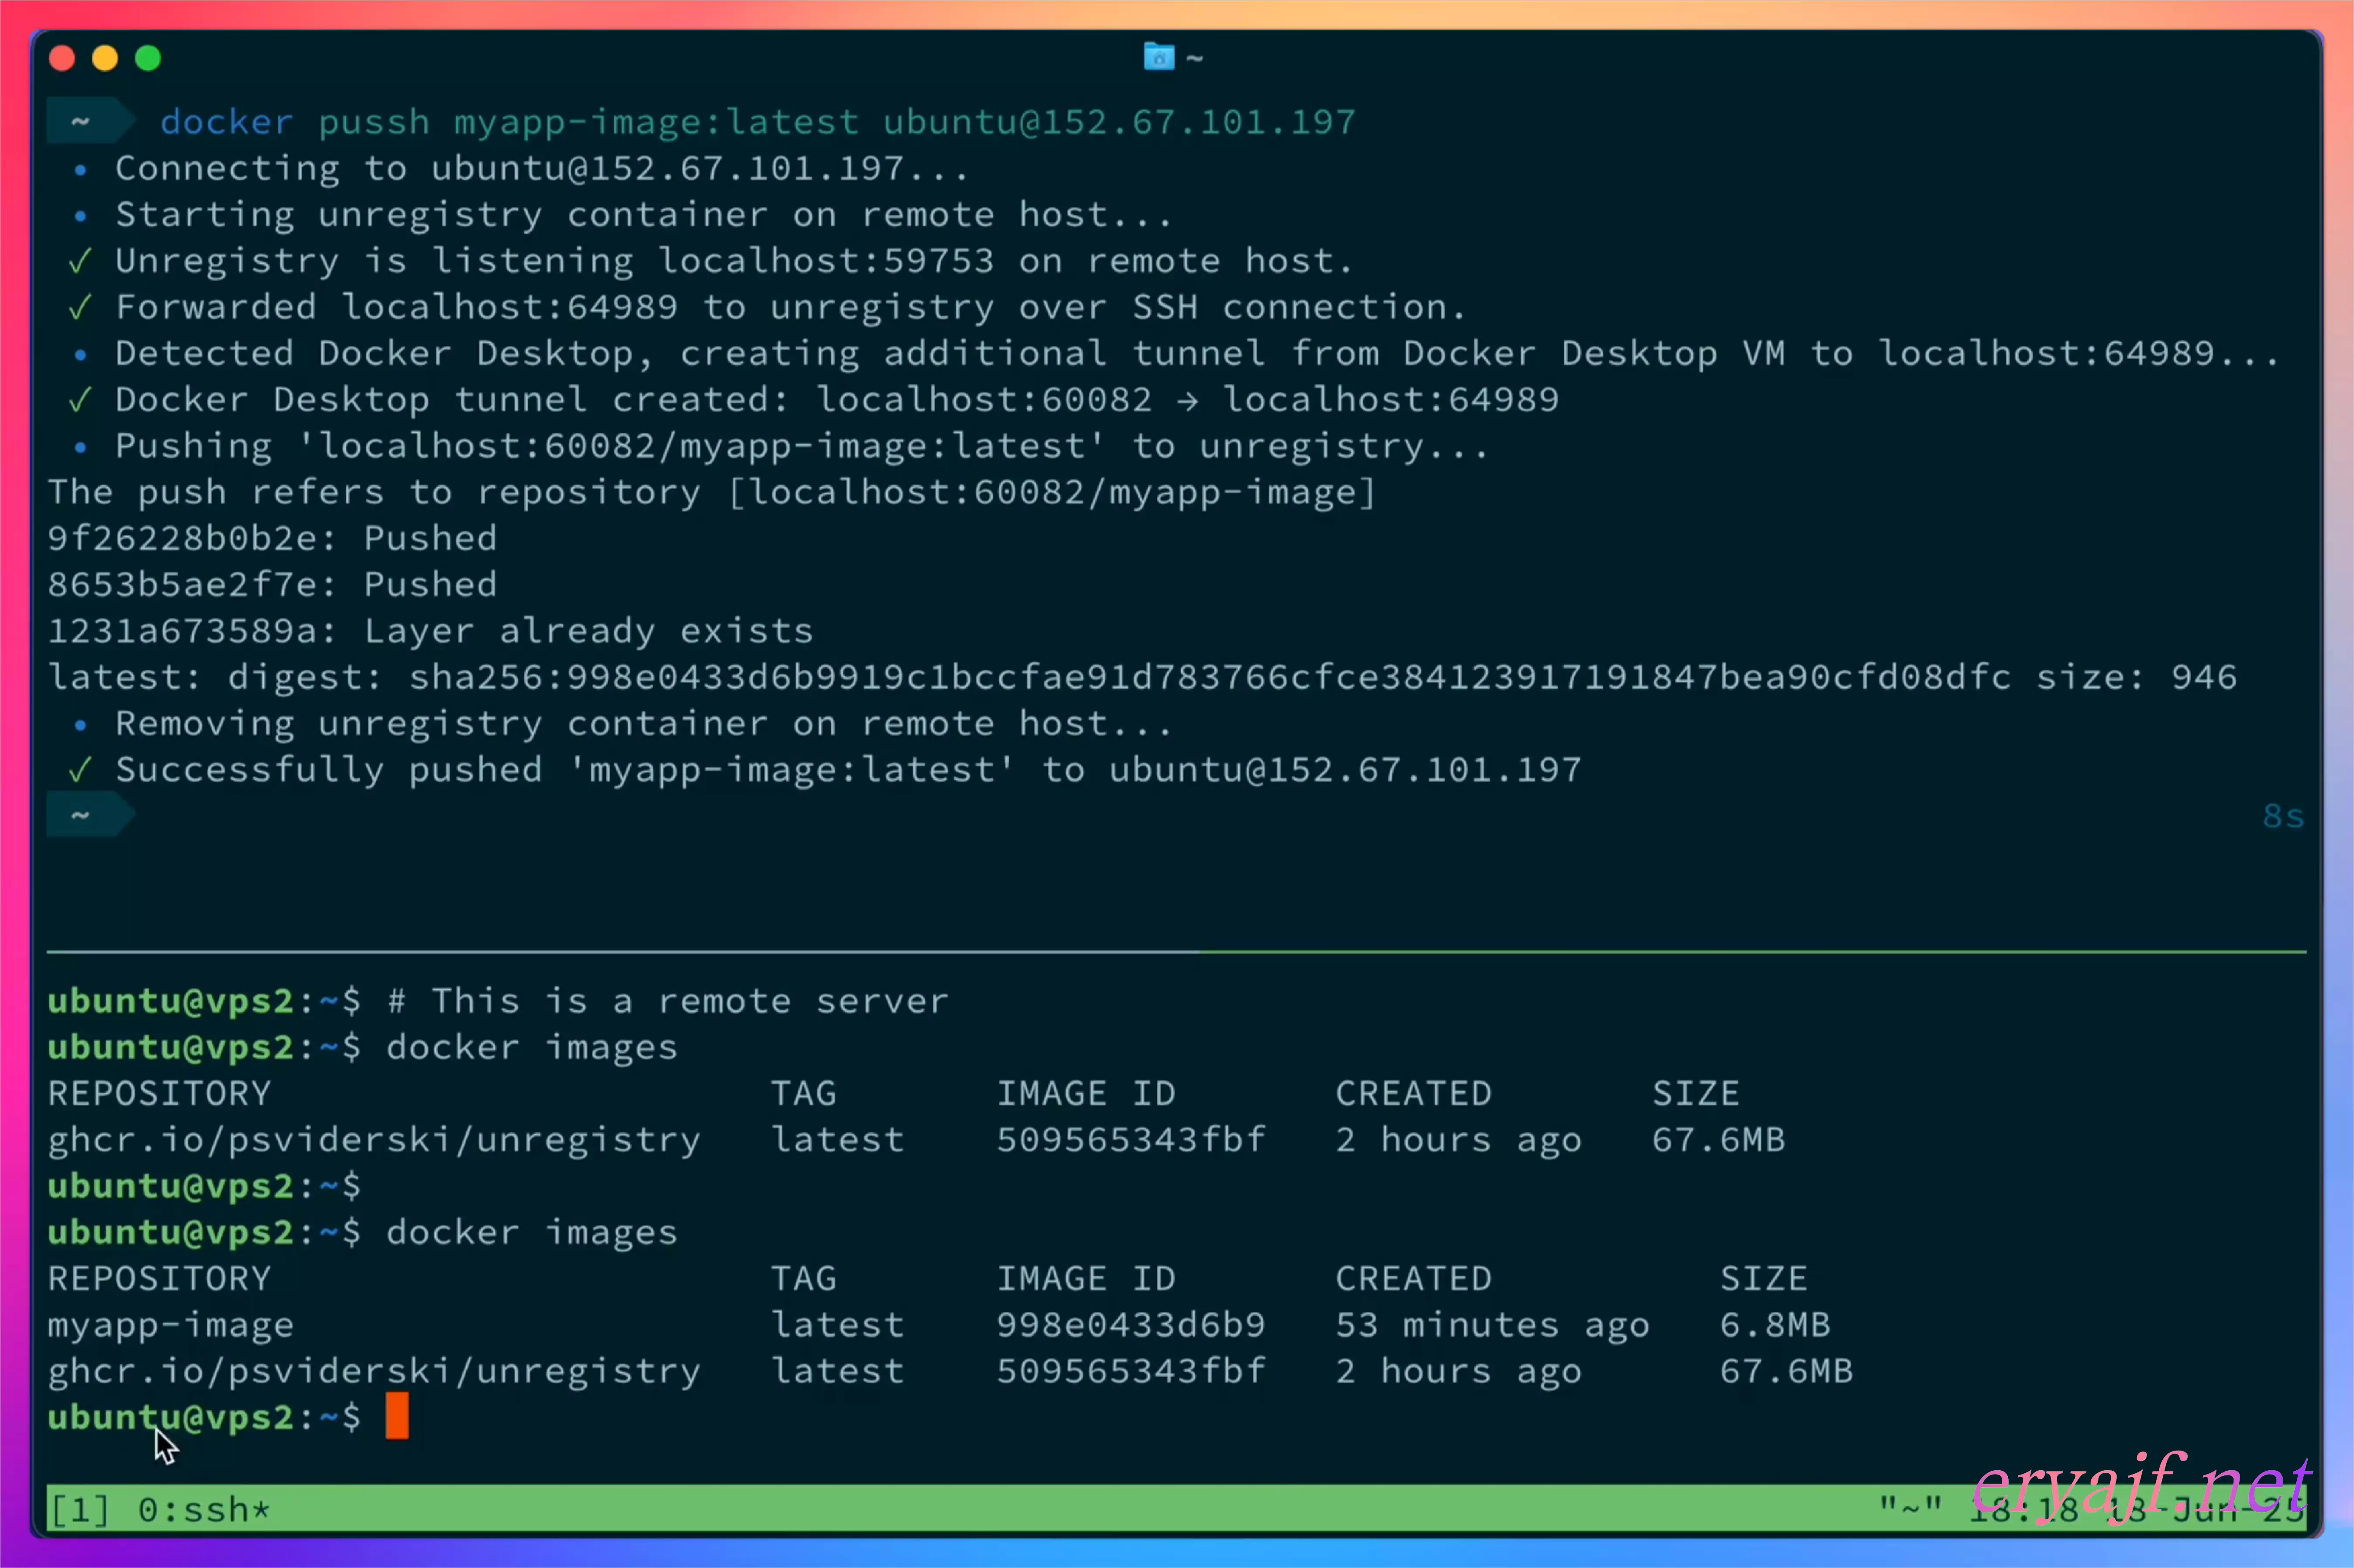Click the checkmark beside 'Successfully pushed'

pyautogui.click(x=80, y=770)
